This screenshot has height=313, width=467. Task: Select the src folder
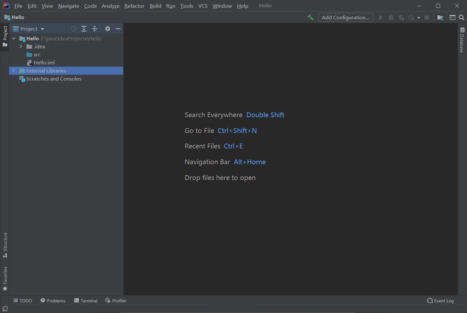coord(37,54)
